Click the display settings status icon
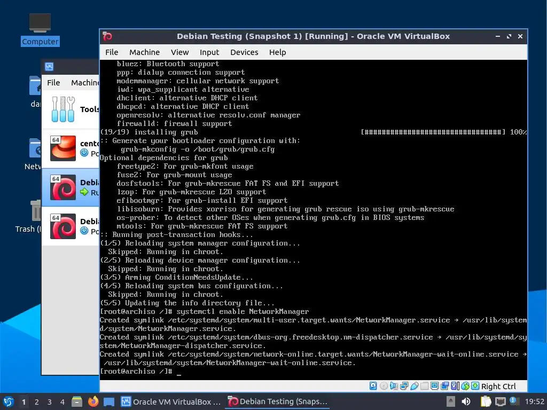Viewport: 547px width, 410px height. click(x=434, y=386)
